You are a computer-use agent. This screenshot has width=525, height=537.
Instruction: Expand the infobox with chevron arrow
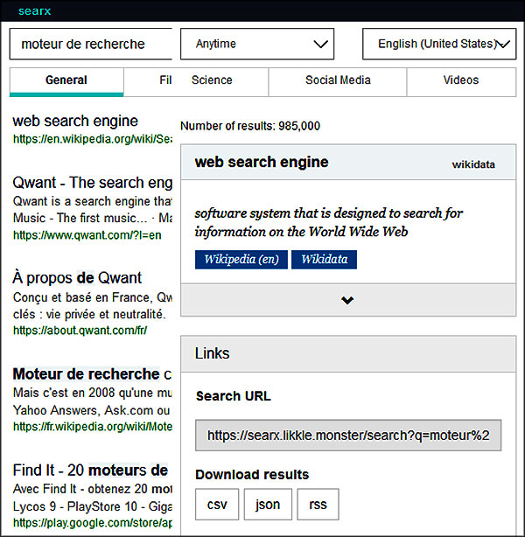coord(348,300)
